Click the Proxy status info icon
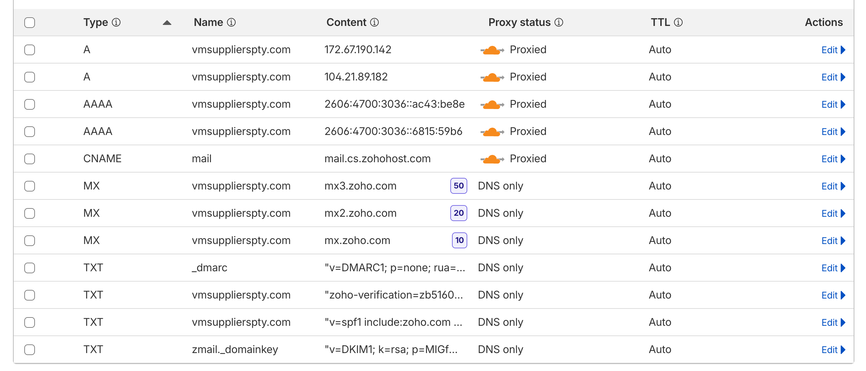Screen dimensions: 866x371 pyautogui.click(x=559, y=23)
